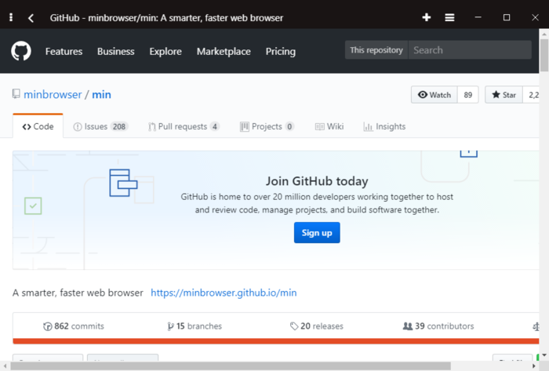This screenshot has height=371, width=549.
Task: Open the Explore navigation link
Action: [165, 52]
